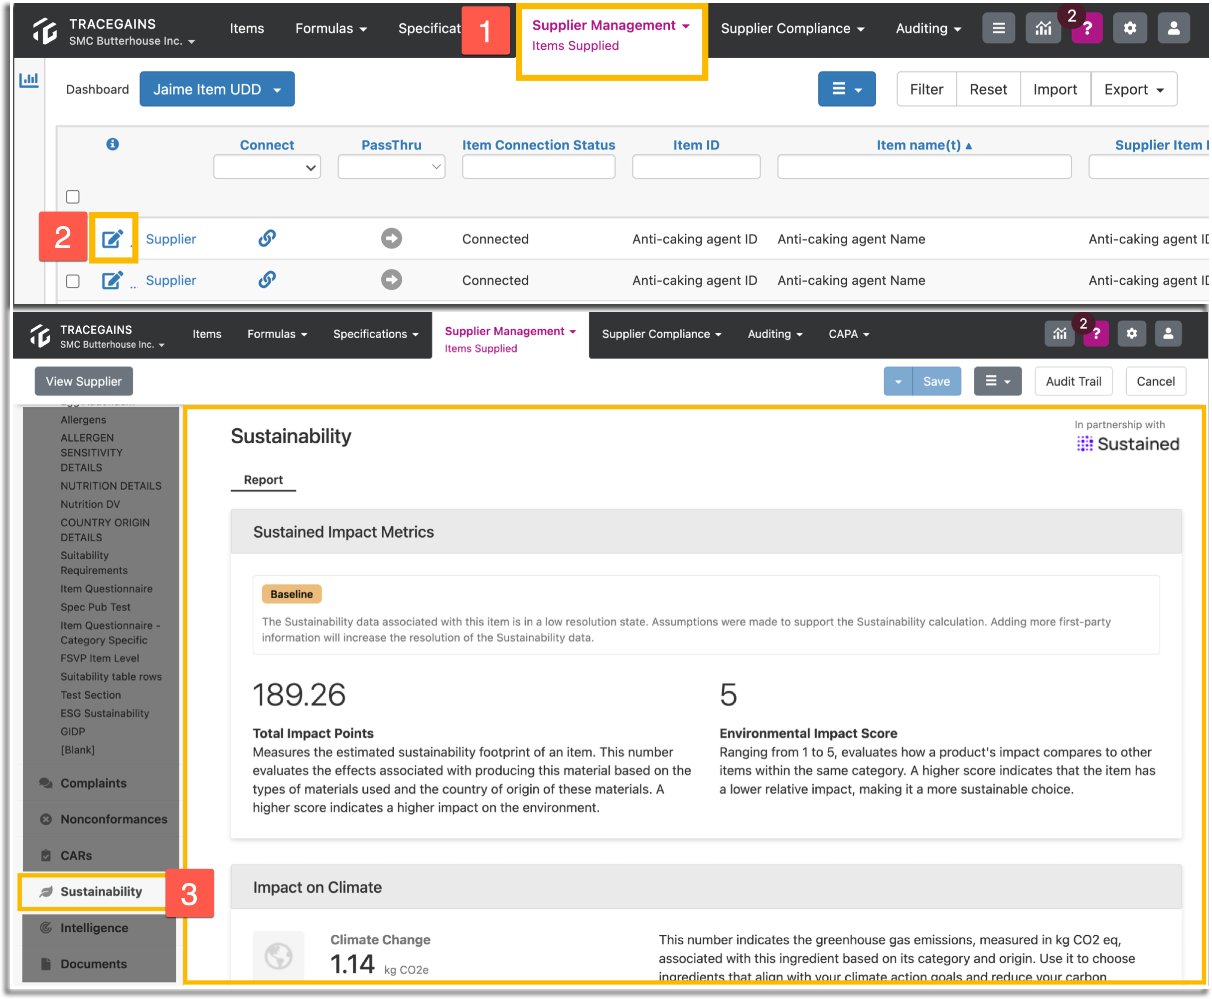Image resolution: width=1212 pixels, height=999 pixels.
Task: Open Supplier Compliance menu in the grid navbar
Action: pos(792,28)
